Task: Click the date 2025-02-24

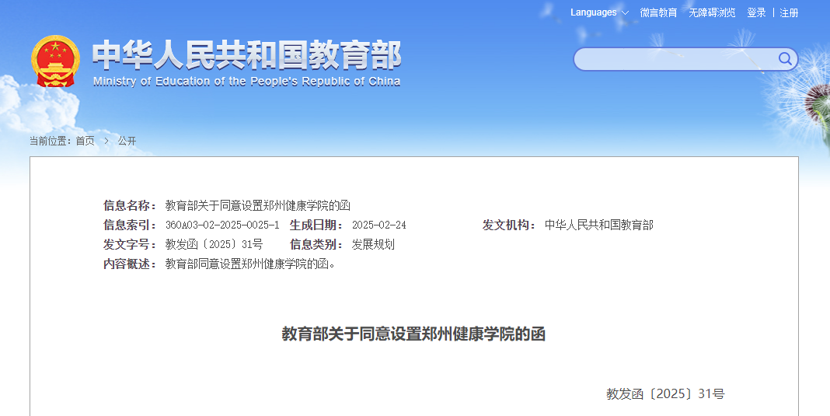Action: pyautogui.click(x=379, y=225)
